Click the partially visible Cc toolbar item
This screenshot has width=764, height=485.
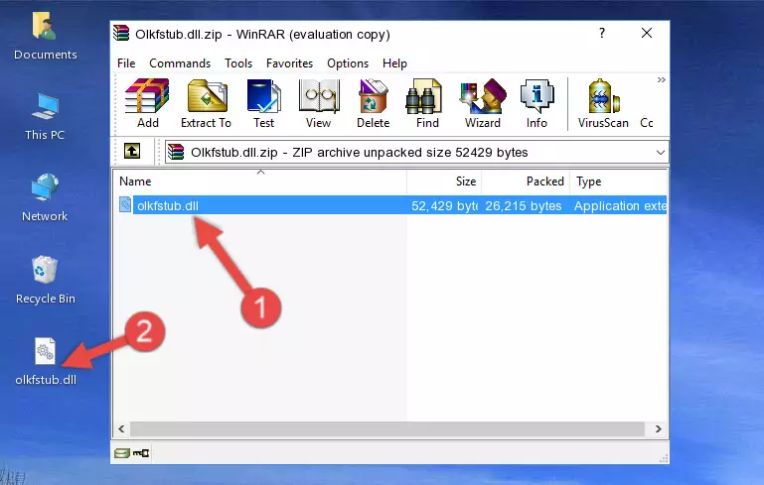(x=647, y=123)
